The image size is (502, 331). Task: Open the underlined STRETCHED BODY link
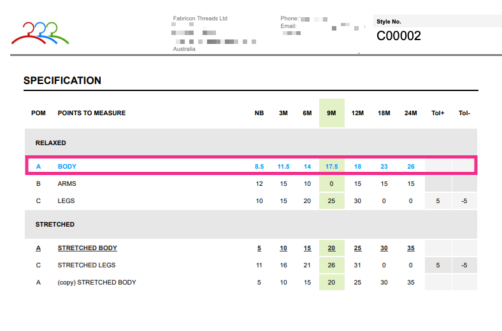click(87, 248)
